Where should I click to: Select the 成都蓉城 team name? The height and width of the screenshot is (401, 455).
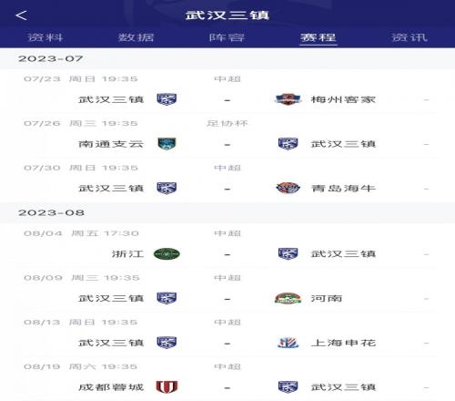tap(111, 386)
